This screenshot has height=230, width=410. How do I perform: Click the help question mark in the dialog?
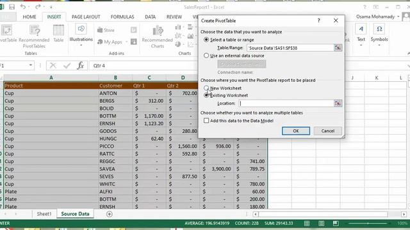(318, 20)
